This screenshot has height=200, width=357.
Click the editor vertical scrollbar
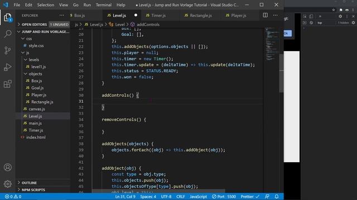pyautogui.click(x=281, y=73)
